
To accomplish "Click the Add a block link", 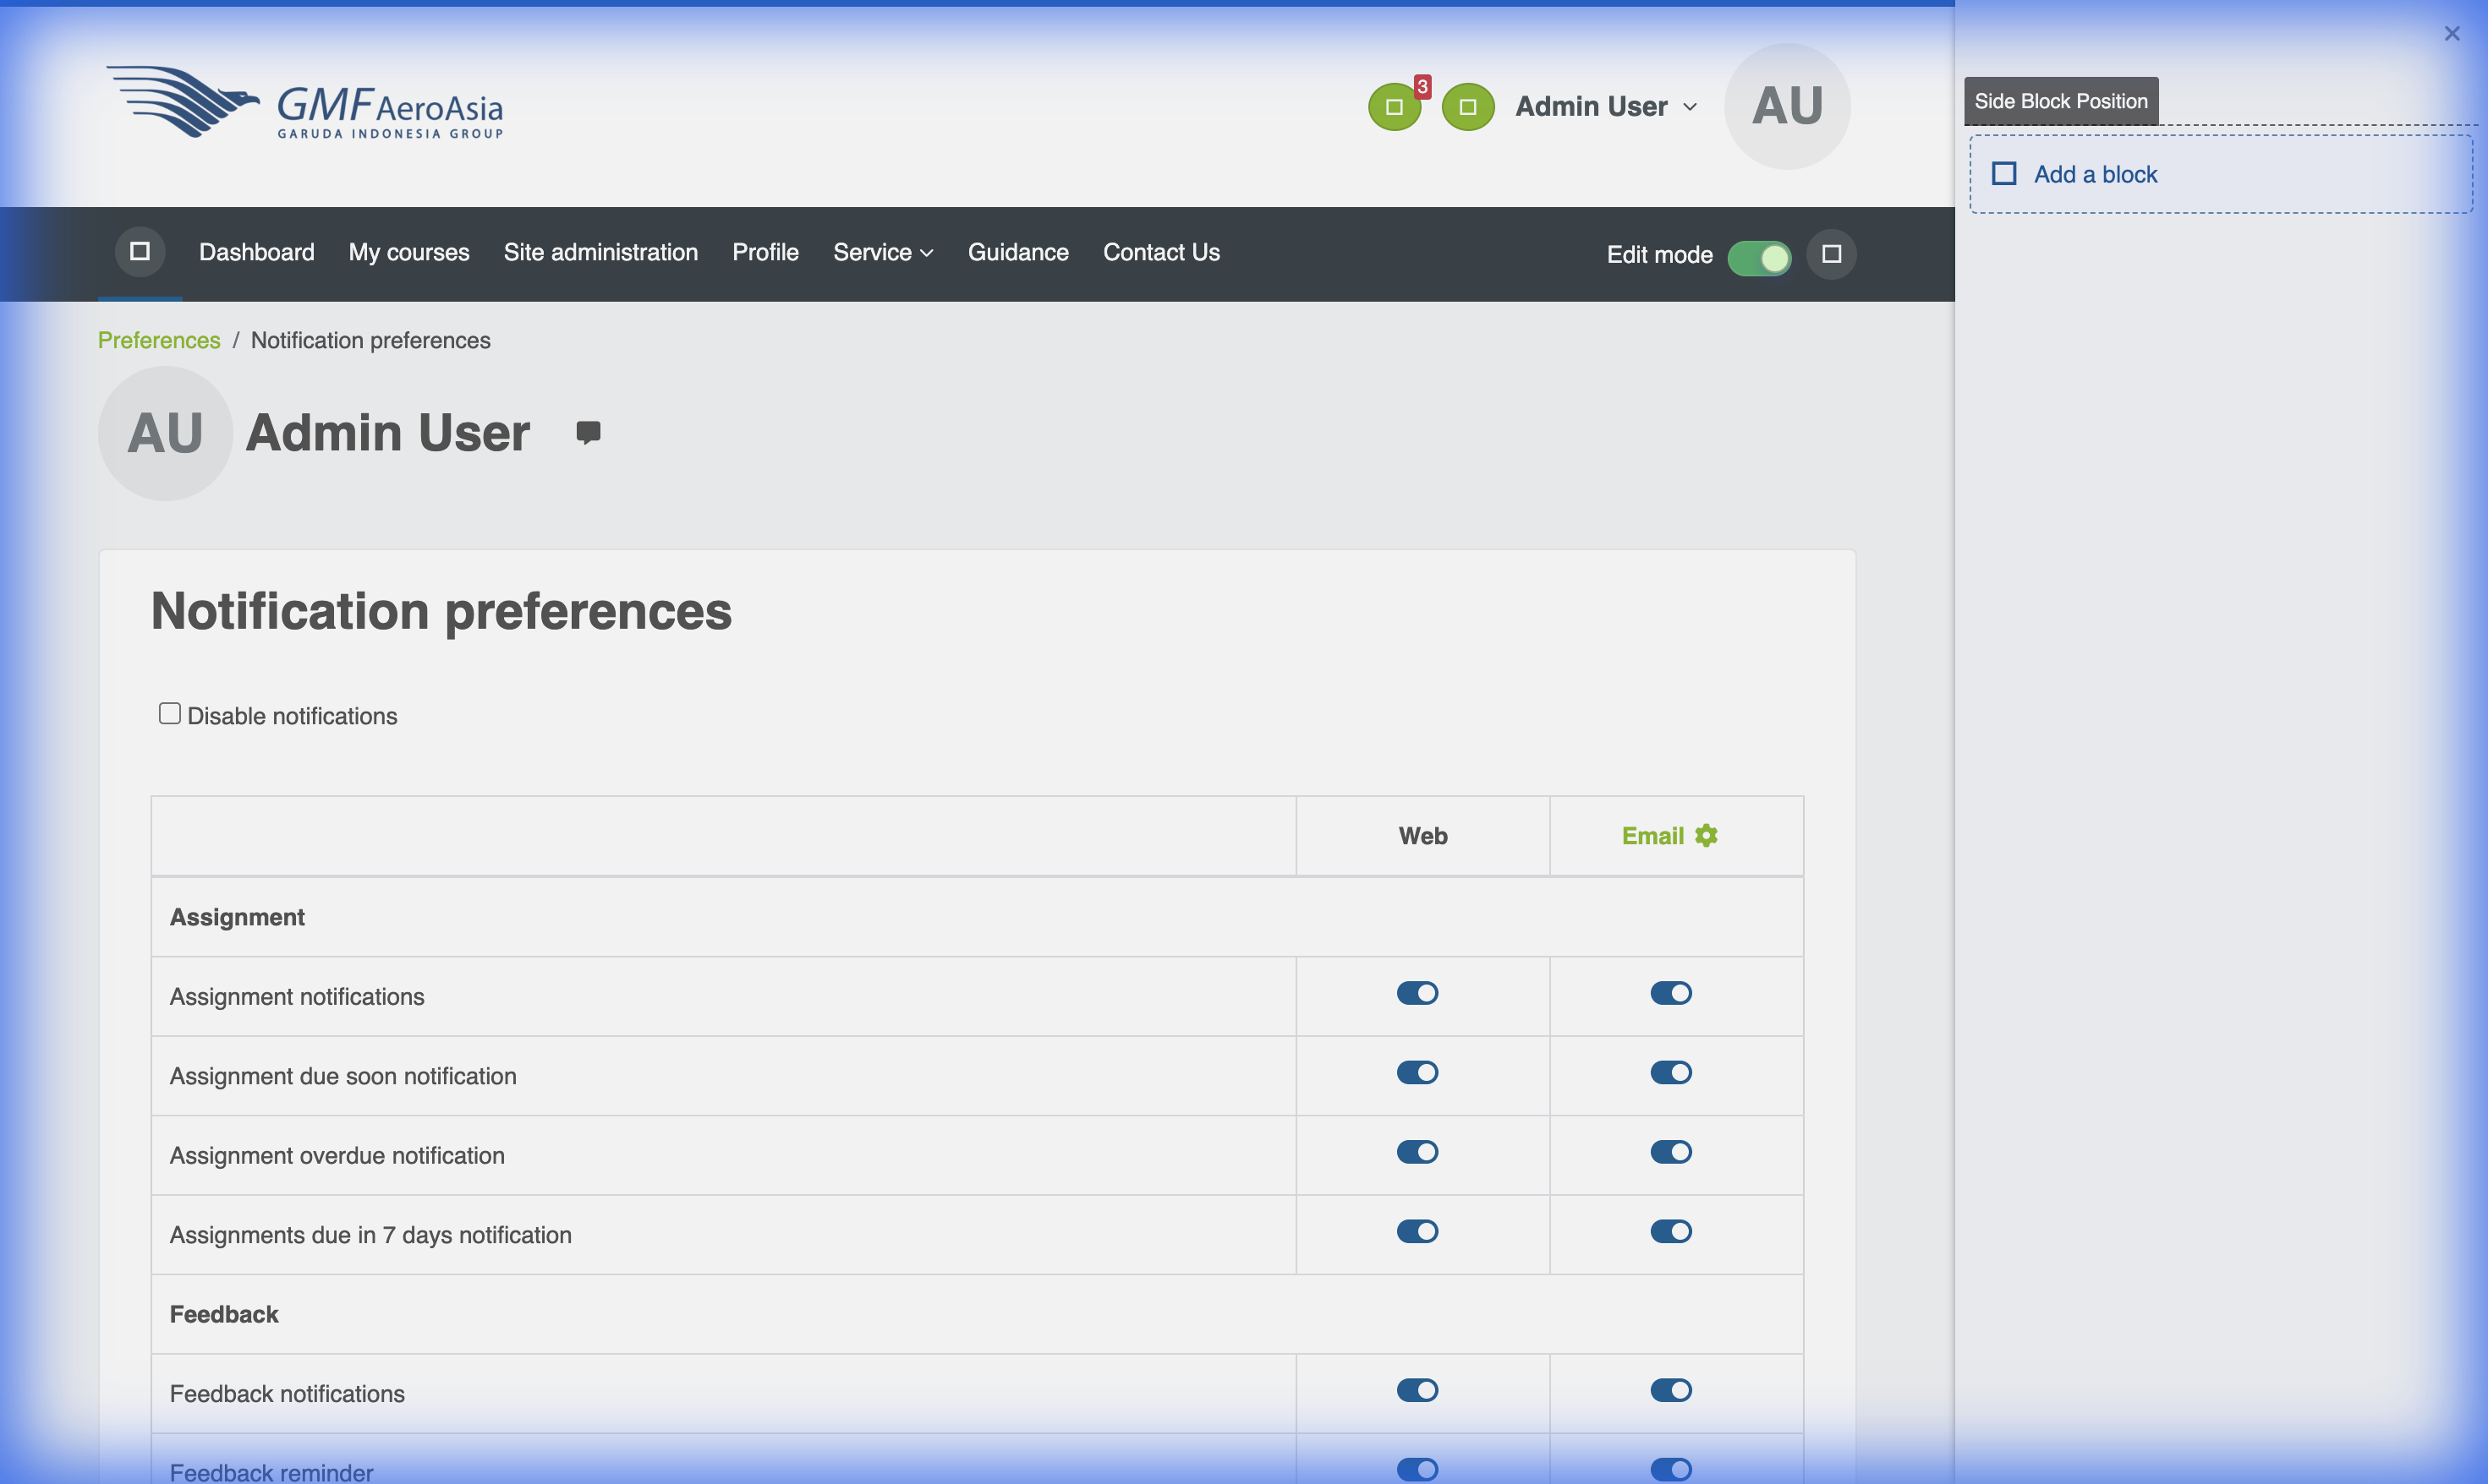I will 2095,174.
